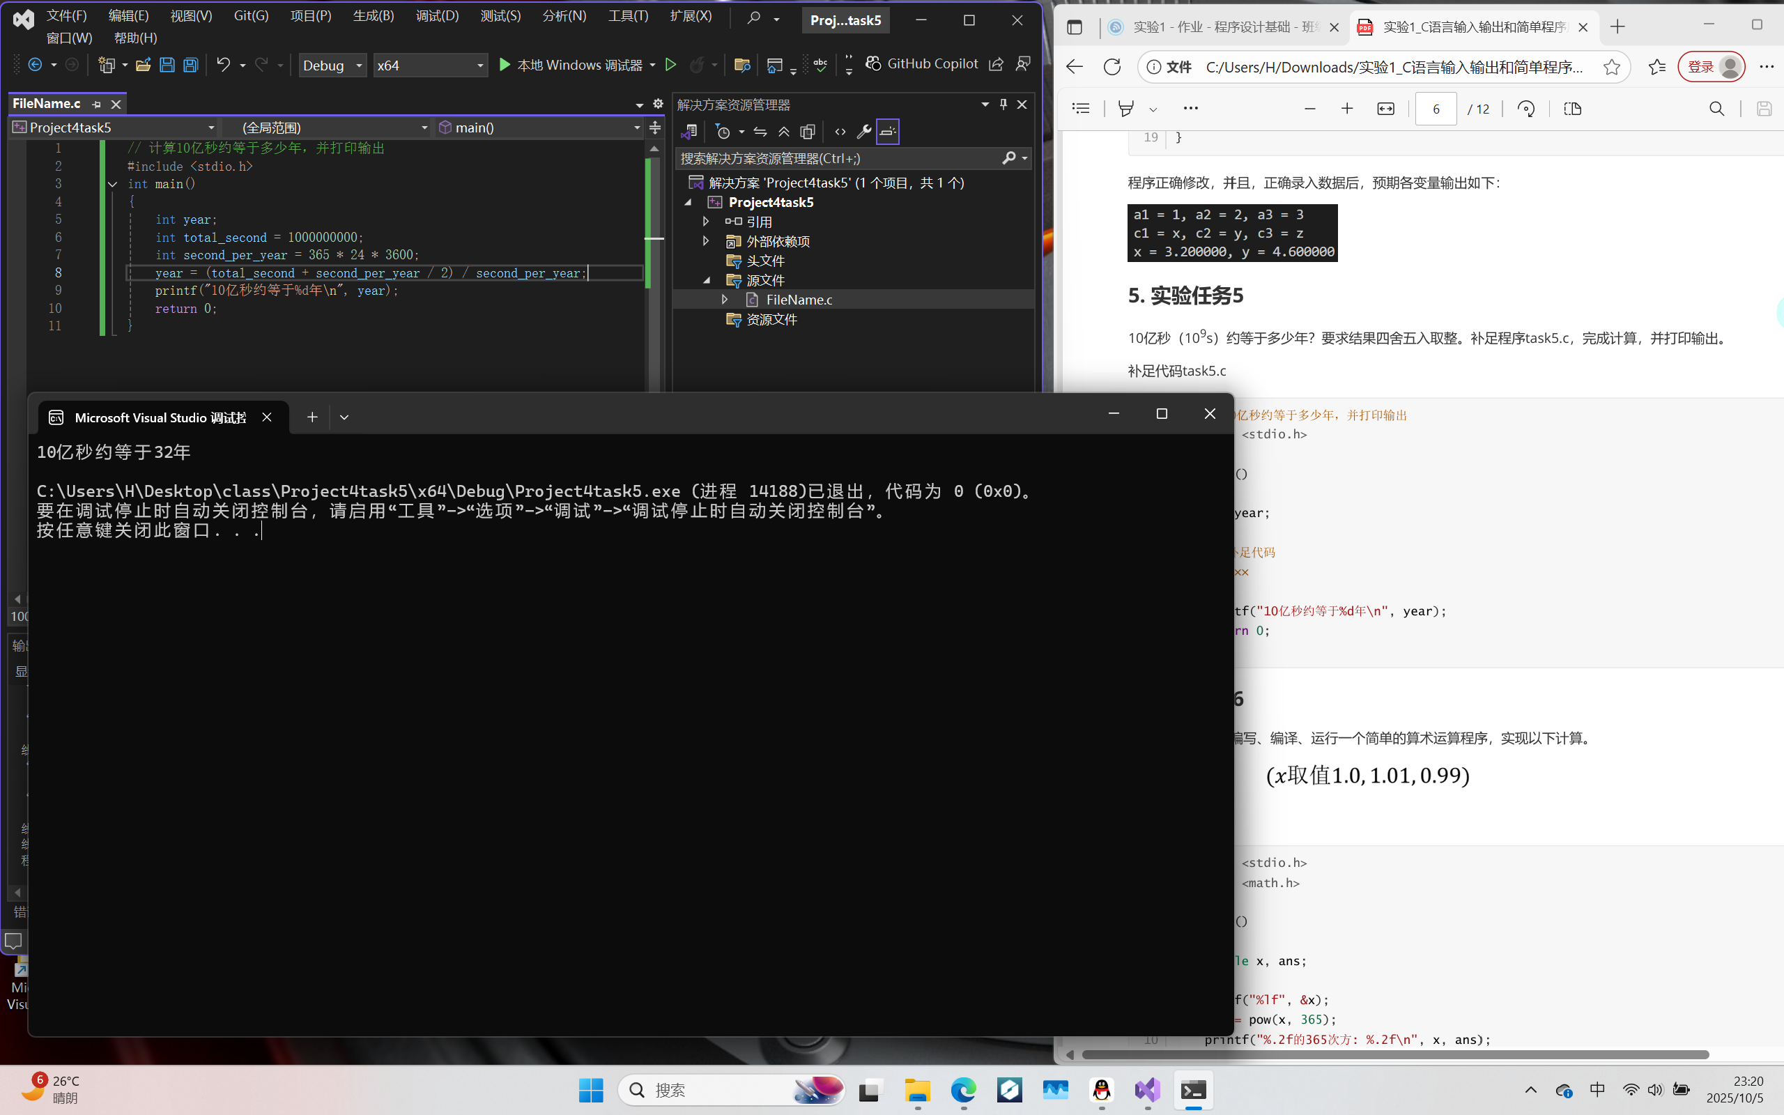Open Properties wrench icon in Solution Explorer
The image size is (1784, 1115).
coord(863,132)
